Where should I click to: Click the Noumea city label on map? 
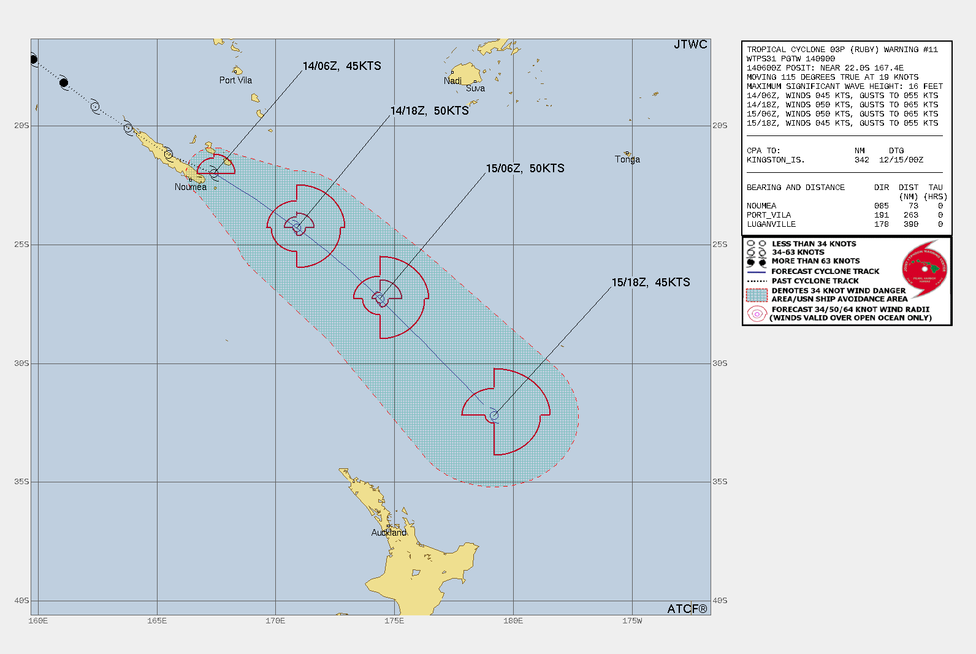(191, 187)
